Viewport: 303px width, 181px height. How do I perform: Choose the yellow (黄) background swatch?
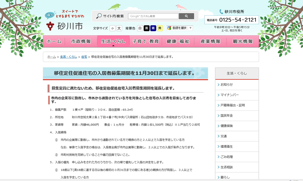160,28
